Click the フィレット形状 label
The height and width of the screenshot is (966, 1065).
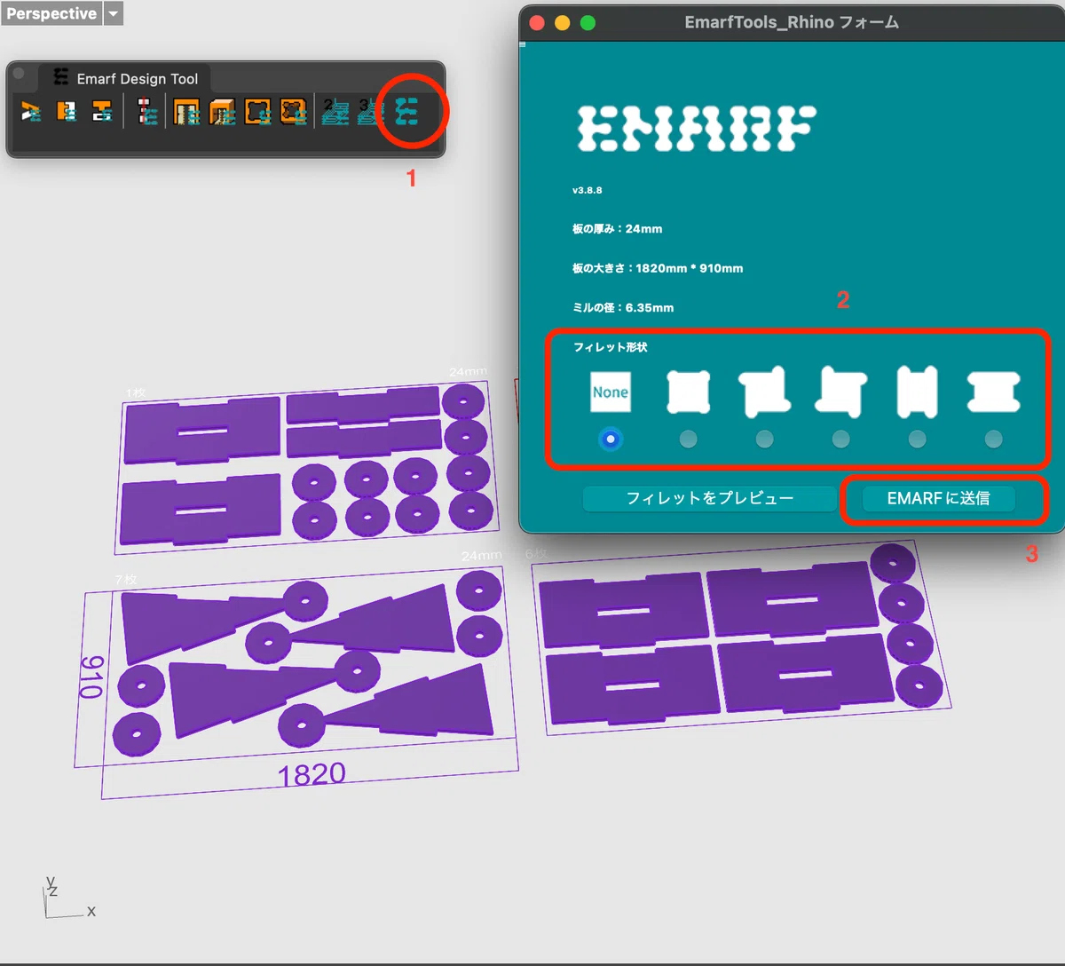click(611, 346)
